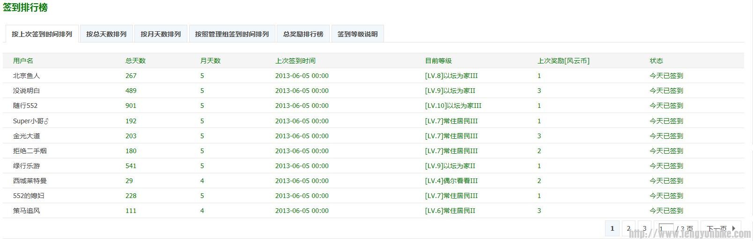Open the profile of 随行552
The image size is (753, 241).
point(25,106)
